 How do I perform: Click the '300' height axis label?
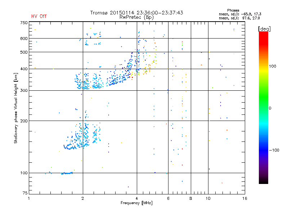pos(24,91)
